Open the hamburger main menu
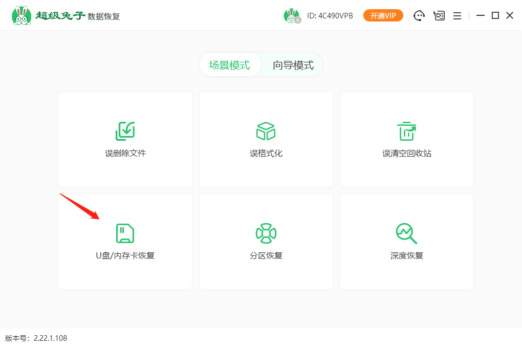The height and width of the screenshot is (348, 522). point(457,16)
